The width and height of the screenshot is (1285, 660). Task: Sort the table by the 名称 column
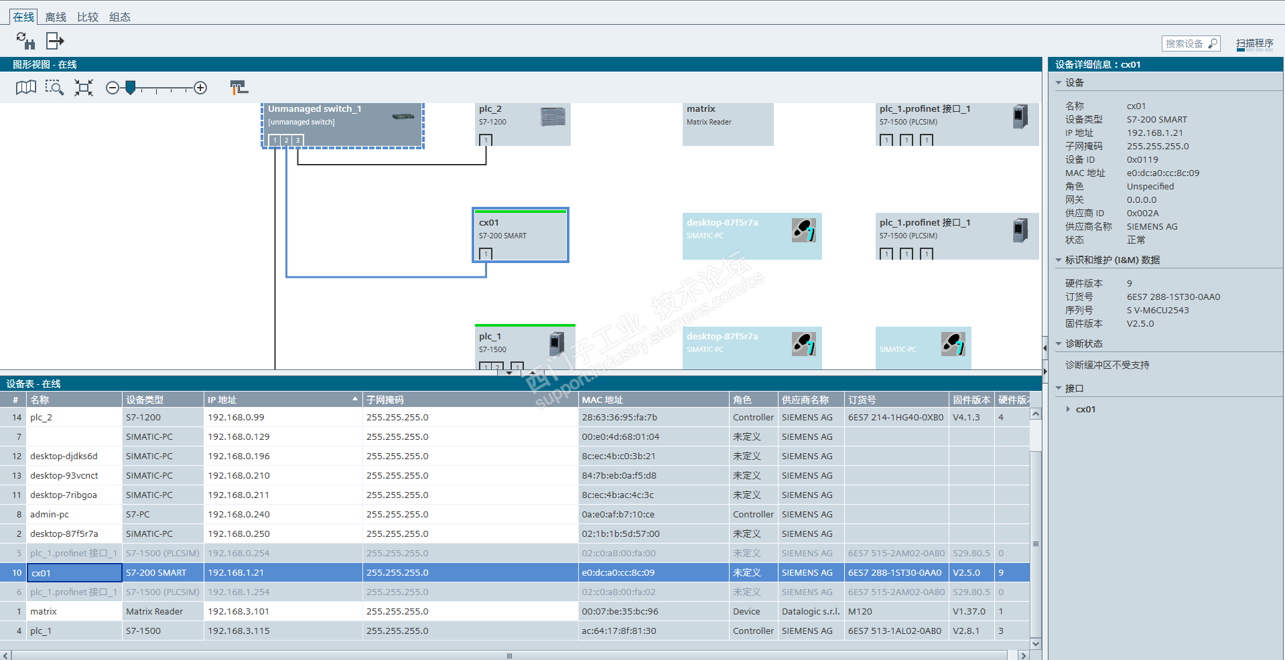coord(74,400)
